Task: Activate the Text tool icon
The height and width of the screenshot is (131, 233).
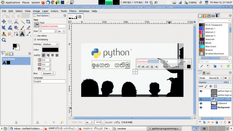Action: (x=22, y=34)
